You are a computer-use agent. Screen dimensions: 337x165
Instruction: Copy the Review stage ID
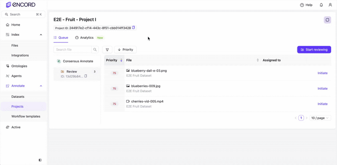coord(86,76)
